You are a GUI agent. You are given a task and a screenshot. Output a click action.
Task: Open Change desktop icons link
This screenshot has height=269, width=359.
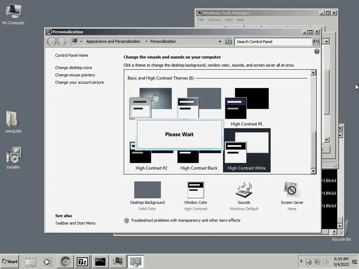[x=74, y=68]
